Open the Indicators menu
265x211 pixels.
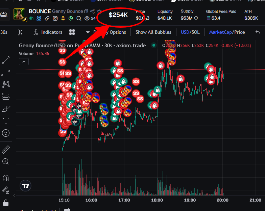point(48,32)
